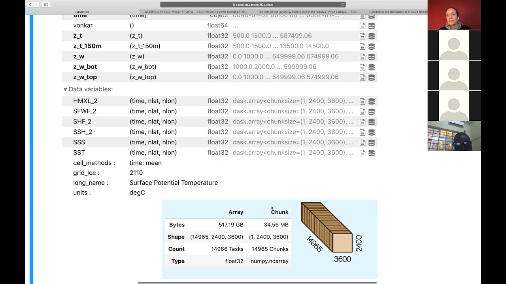The height and width of the screenshot is (284, 506).
Task: Click the z_t_150m coordinate name
Action: [87, 46]
